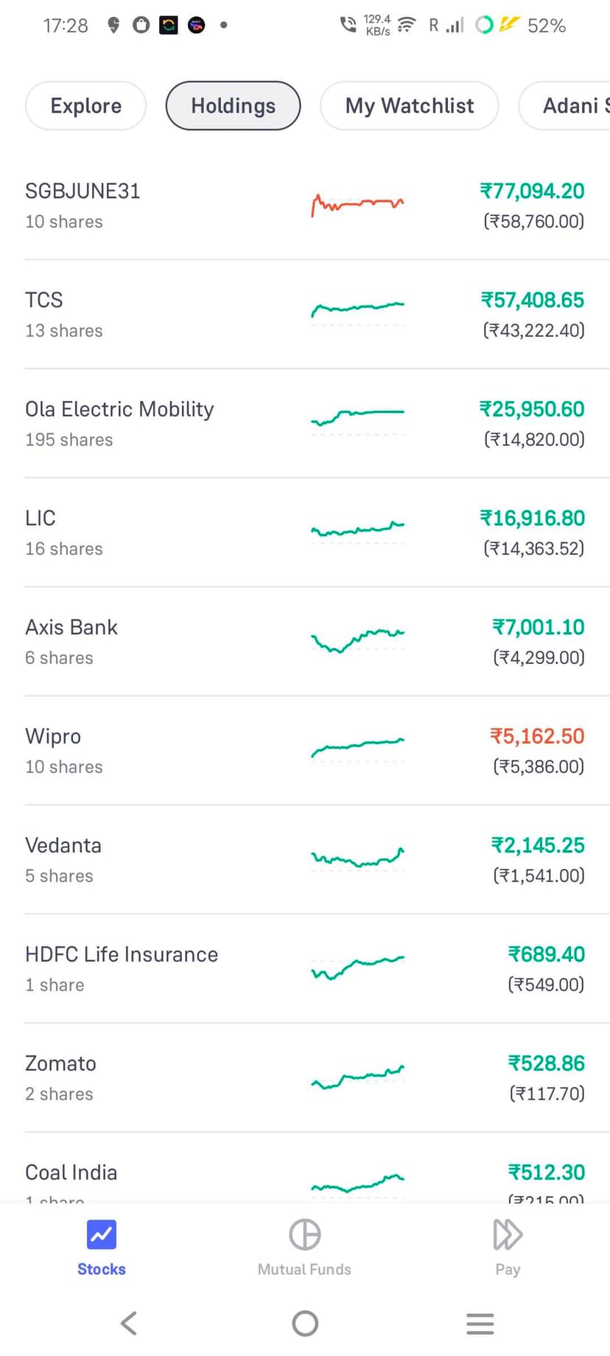Tap the Zomato sparkline chart

[x=357, y=1077]
